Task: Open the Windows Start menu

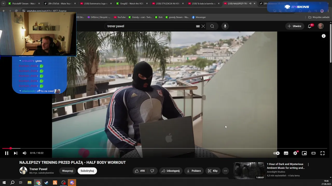Action: coord(4,183)
